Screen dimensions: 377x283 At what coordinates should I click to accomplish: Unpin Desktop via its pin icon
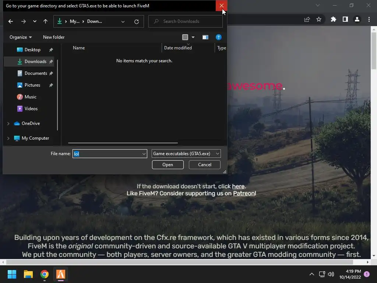51,50
